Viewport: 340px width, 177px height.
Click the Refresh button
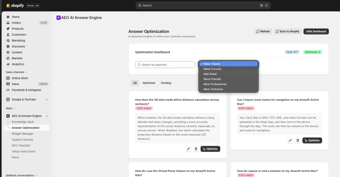click(263, 31)
